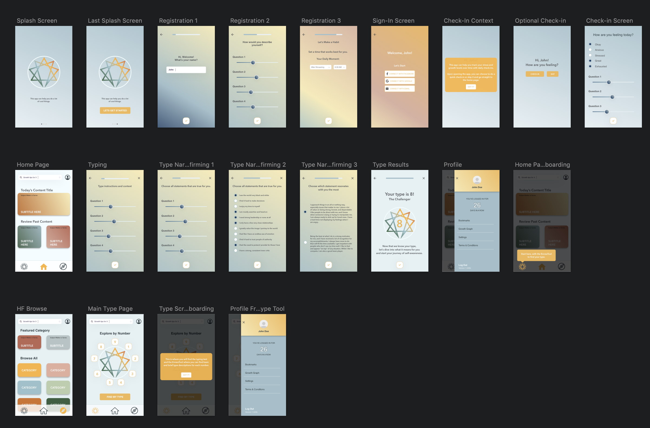The height and width of the screenshot is (428, 650).
Task: Click the CHECK-IN button on Optional Check-in
Action: pyautogui.click(x=535, y=74)
